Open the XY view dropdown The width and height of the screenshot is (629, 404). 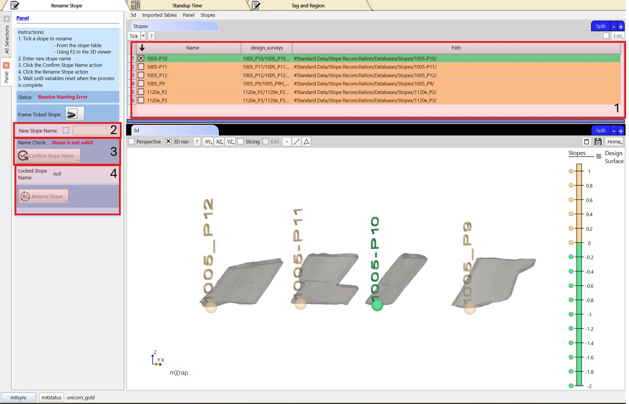coord(208,142)
